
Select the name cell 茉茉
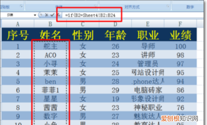[50, 72]
